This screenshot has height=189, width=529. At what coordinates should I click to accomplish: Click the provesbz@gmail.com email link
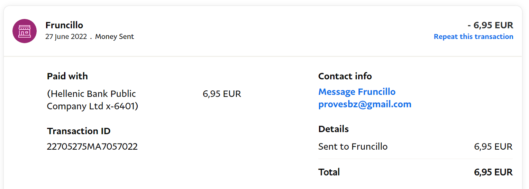tap(365, 104)
